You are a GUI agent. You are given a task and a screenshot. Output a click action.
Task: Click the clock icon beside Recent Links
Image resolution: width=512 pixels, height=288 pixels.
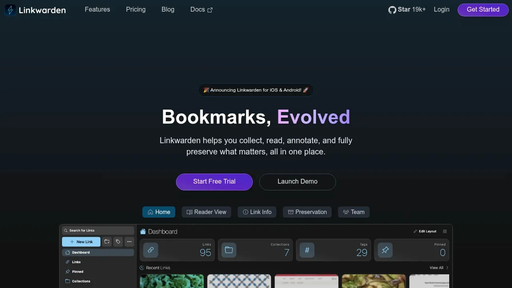pyautogui.click(x=142, y=268)
